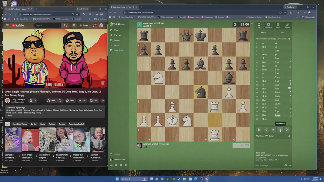Advance with the Next Move button
This screenshot has width=324, height=182.
pyautogui.click(x=280, y=130)
